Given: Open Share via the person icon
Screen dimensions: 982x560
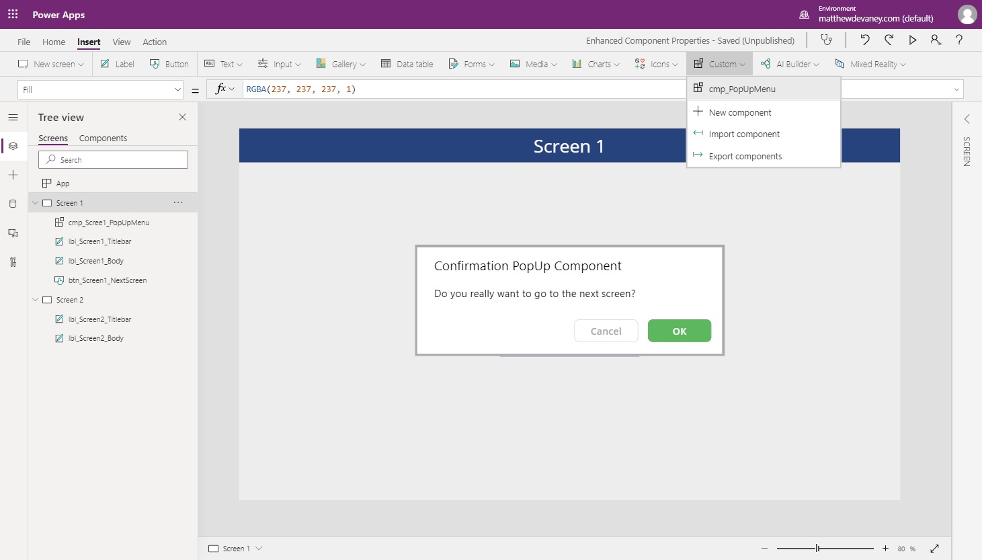Looking at the screenshot, I should point(936,40).
